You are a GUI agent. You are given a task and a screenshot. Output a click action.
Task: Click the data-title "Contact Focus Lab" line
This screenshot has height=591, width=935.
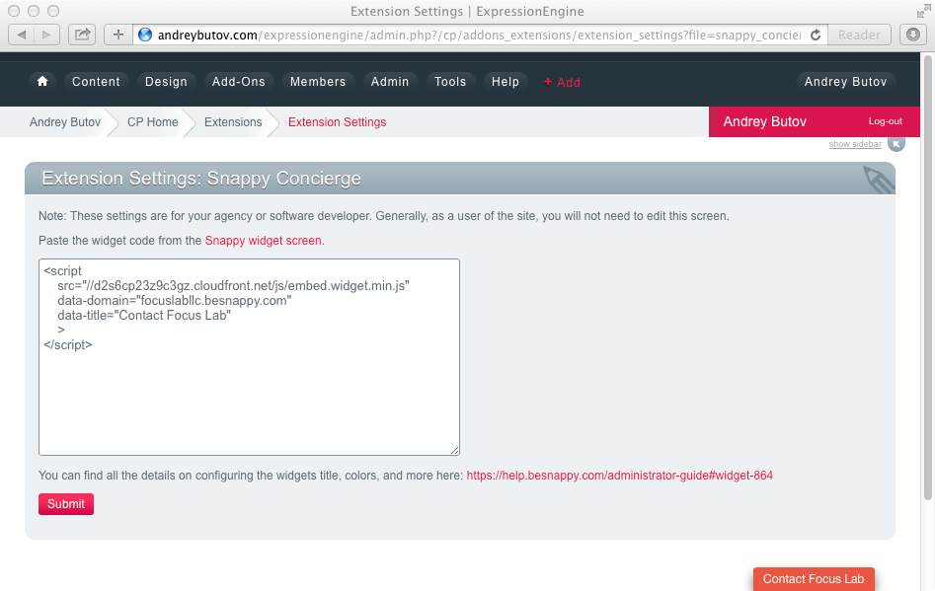pos(144,315)
